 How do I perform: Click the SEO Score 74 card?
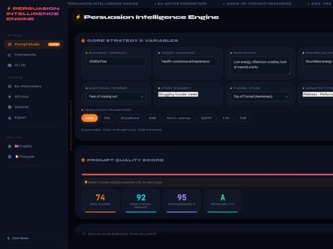point(100,201)
